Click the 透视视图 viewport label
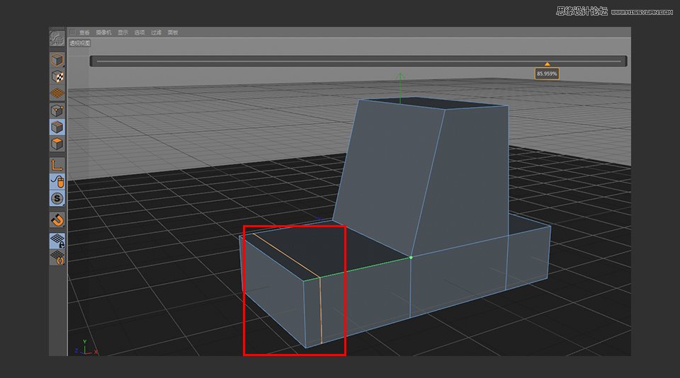The image size is (680, 378). [79, 42]
